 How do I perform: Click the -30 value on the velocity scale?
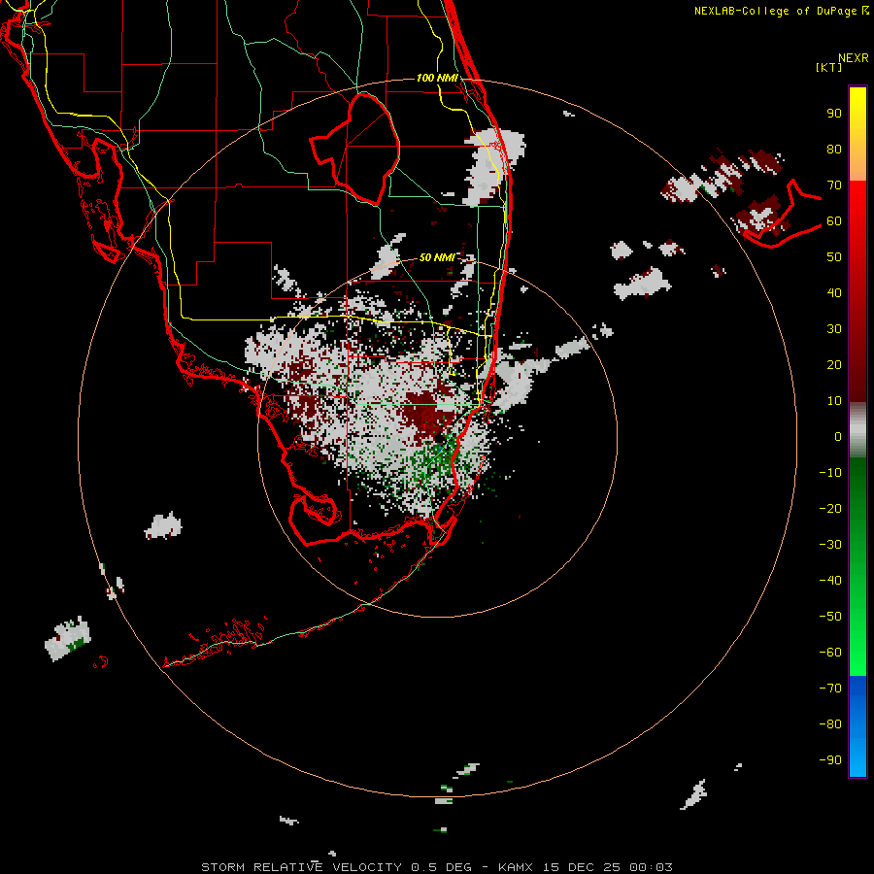click(x=830, y=545)
